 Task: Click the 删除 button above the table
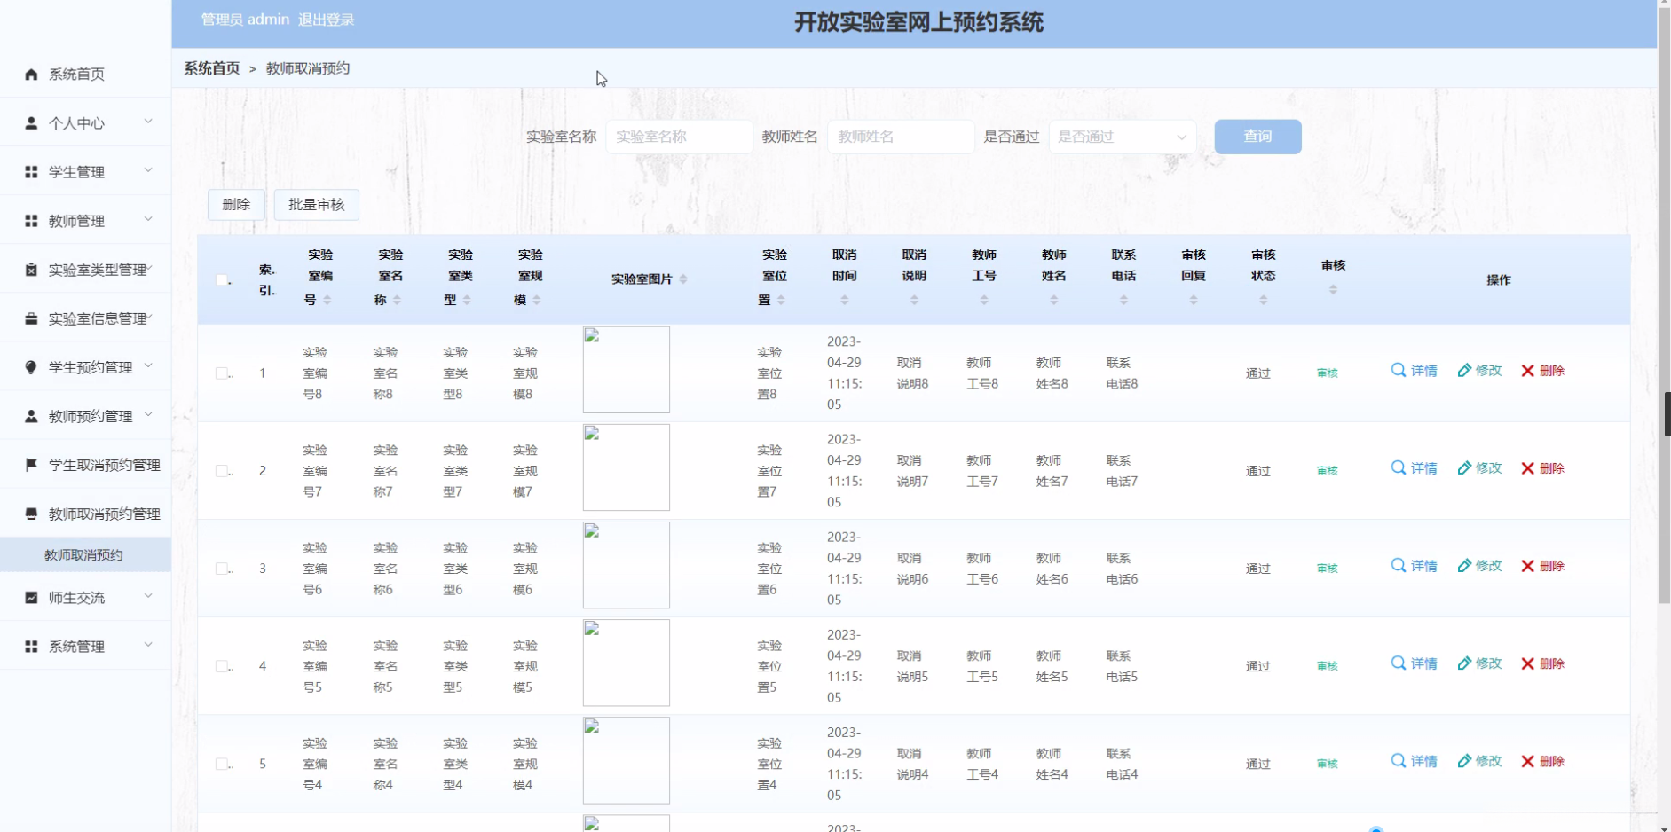pos(236,205)
